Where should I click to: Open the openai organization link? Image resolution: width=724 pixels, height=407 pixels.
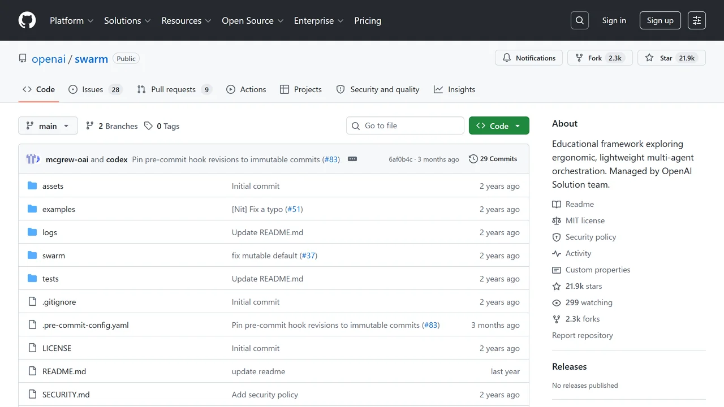tap(49, 59)
